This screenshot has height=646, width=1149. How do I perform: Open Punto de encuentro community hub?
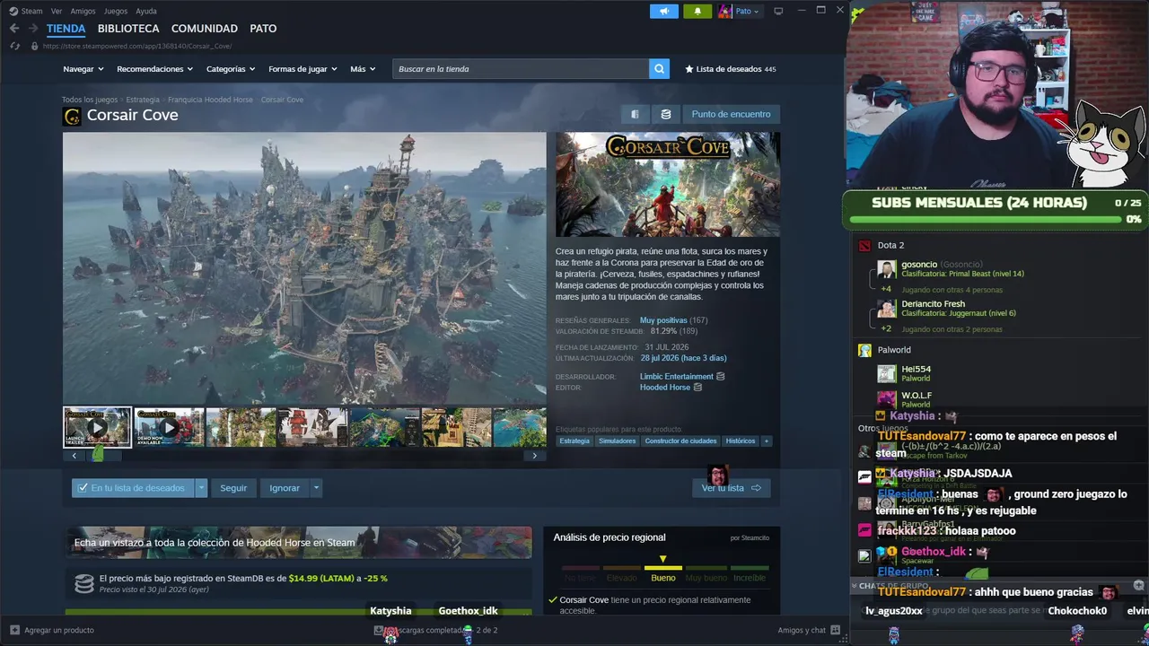tap(731, 114)
